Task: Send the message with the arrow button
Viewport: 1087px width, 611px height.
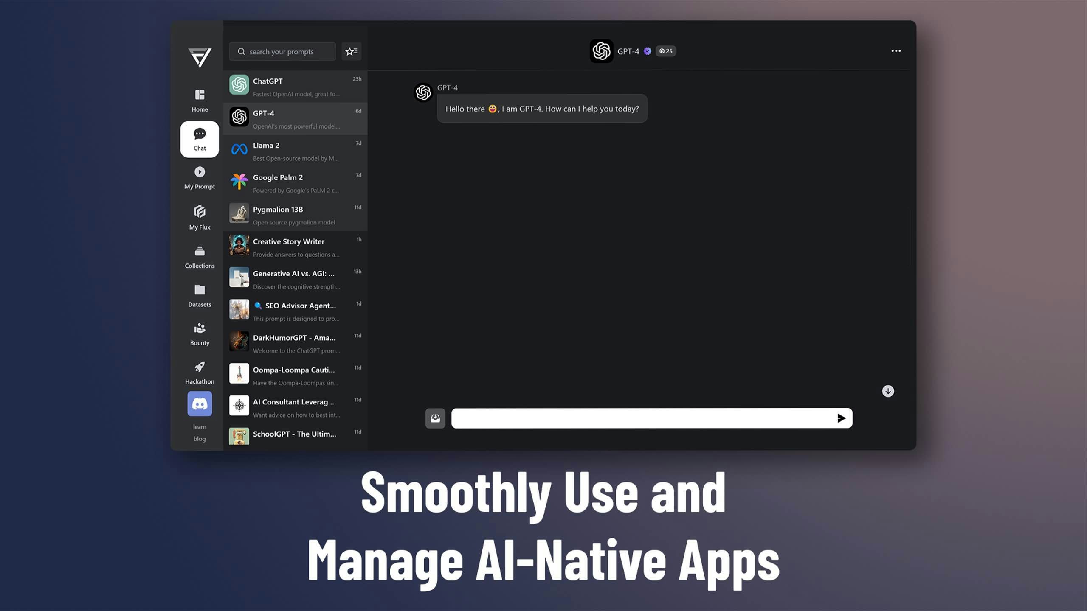Action: click(841, 418)
